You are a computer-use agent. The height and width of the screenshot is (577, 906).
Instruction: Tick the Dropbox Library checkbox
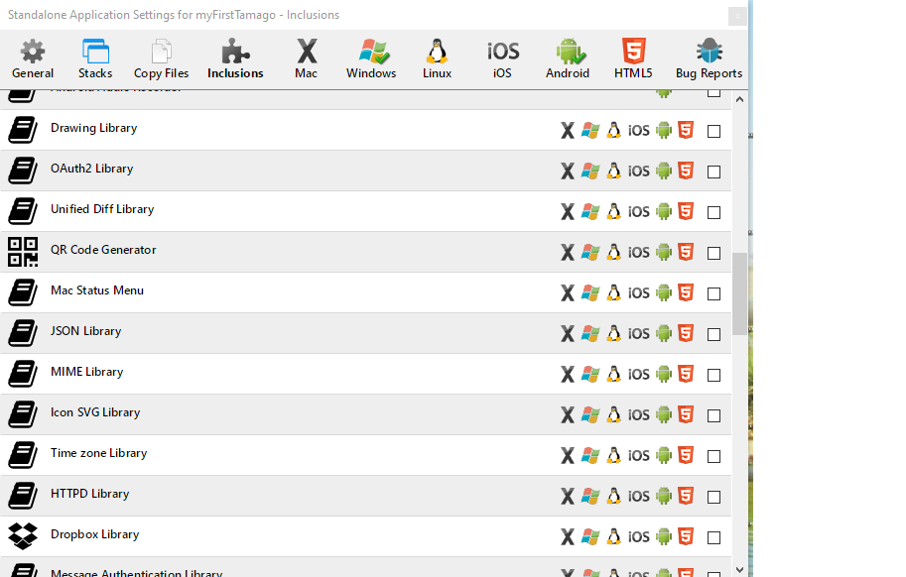click(714, 537)
